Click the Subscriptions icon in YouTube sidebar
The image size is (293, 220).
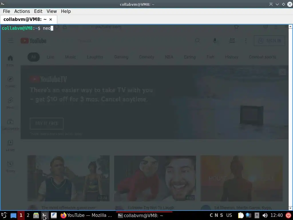pos(10,122)
